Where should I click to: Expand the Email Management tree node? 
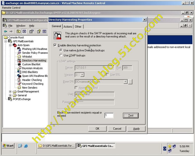point(10,92)
